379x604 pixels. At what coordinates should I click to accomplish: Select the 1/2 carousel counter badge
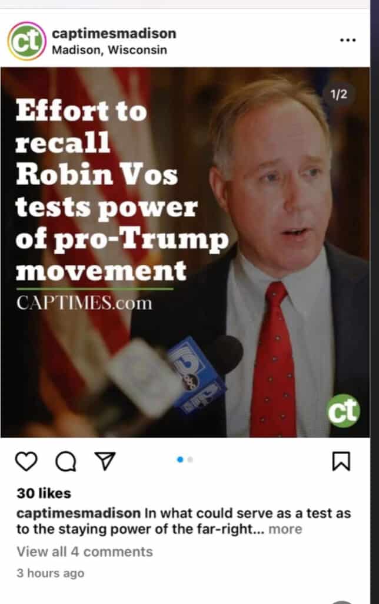338,94
